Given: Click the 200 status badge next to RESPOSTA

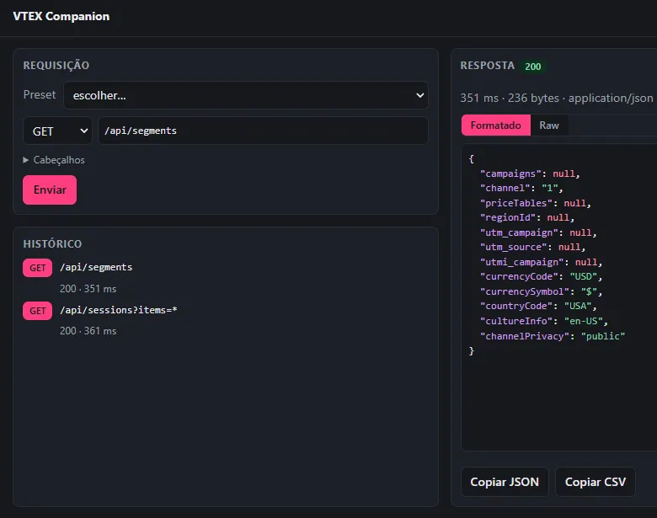Looking at the screenshot, I should (x=532, y=67).
